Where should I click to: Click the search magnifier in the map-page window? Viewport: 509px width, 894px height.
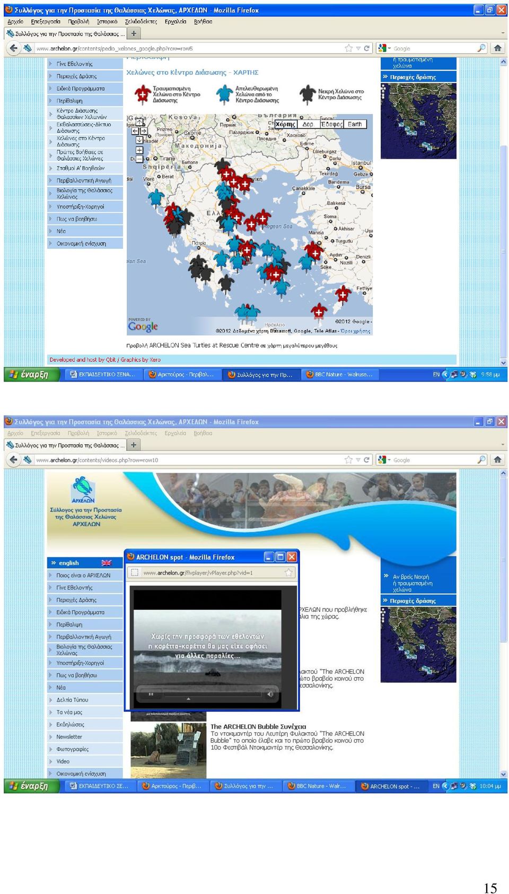481,48
